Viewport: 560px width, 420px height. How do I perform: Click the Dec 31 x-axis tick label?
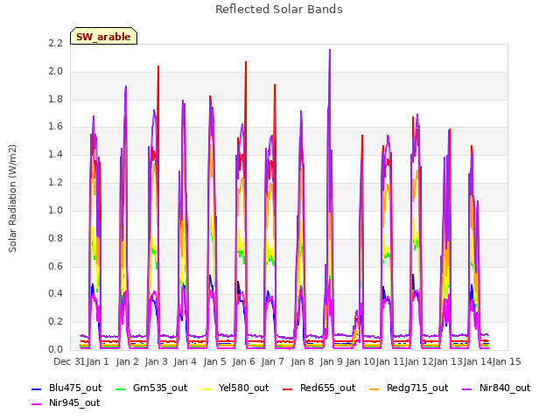pos(70,361)
